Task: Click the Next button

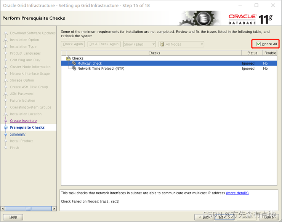Action: [224, 217]
